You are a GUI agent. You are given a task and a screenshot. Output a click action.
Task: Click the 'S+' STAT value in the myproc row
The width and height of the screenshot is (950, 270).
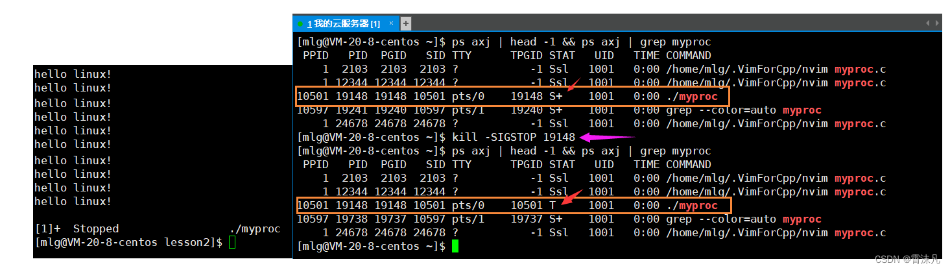tap(556, 97)
